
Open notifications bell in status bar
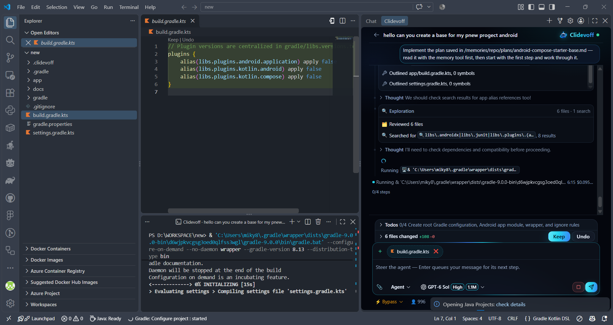(604, 318)
